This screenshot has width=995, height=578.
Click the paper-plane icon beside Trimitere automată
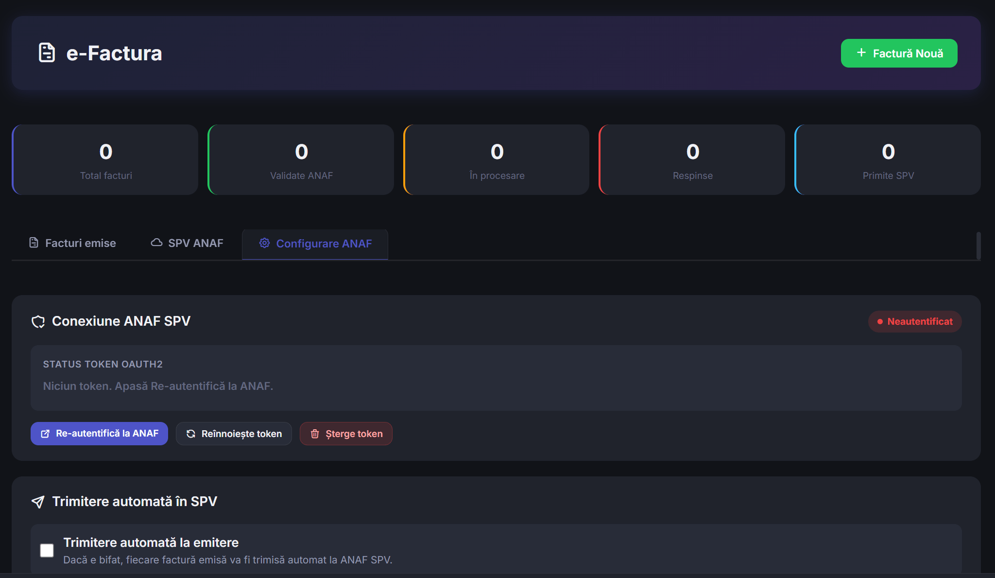click(38, 502)
